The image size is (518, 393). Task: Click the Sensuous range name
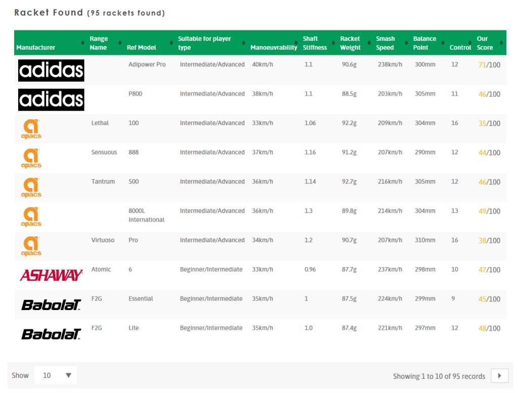click(104, 152)
